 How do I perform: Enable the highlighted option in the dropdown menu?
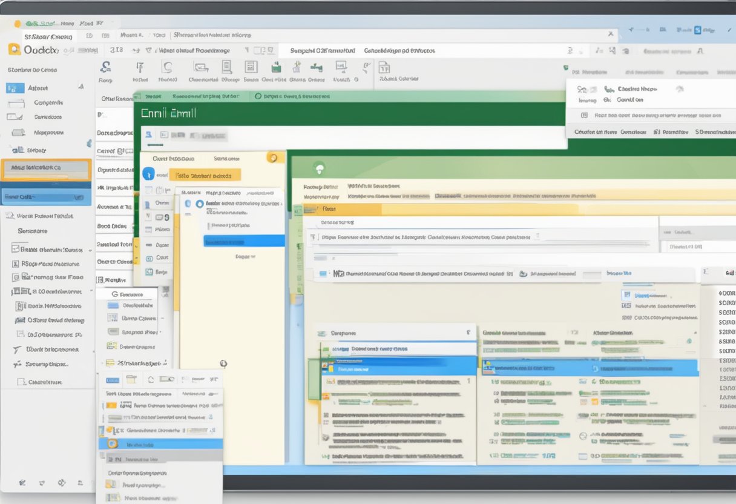point(160,444)
